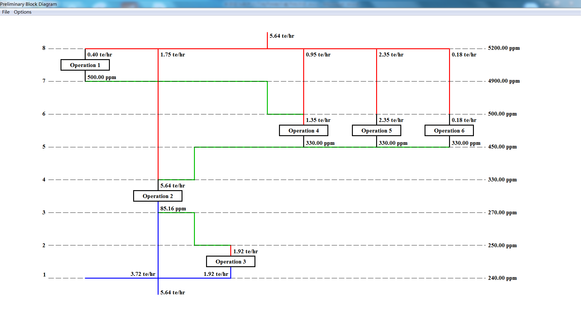The width and height of the screenshot is (581, 326).
Task: Click the bottom 5.64 te/hr outlet label
Action: pos(172,292)
